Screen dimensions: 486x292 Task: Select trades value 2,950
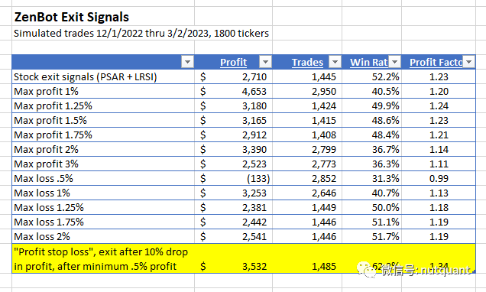324,92
